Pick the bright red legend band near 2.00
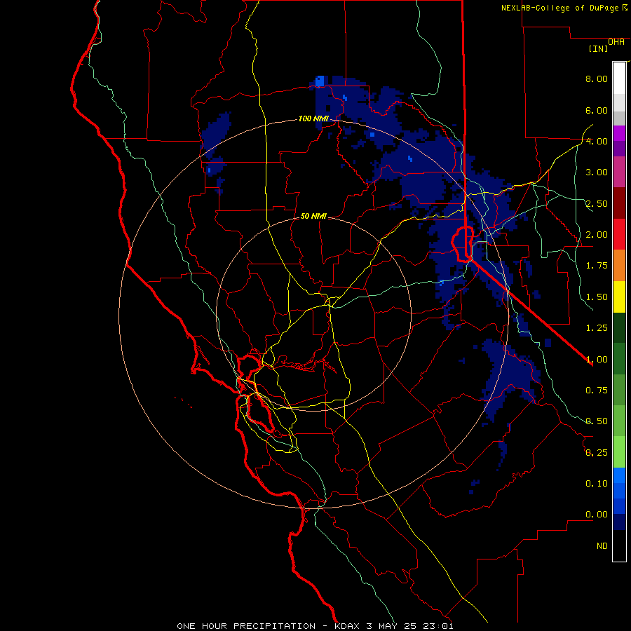Image resolution: width=631 pixels, height=631 pixels. pos(619,234)
